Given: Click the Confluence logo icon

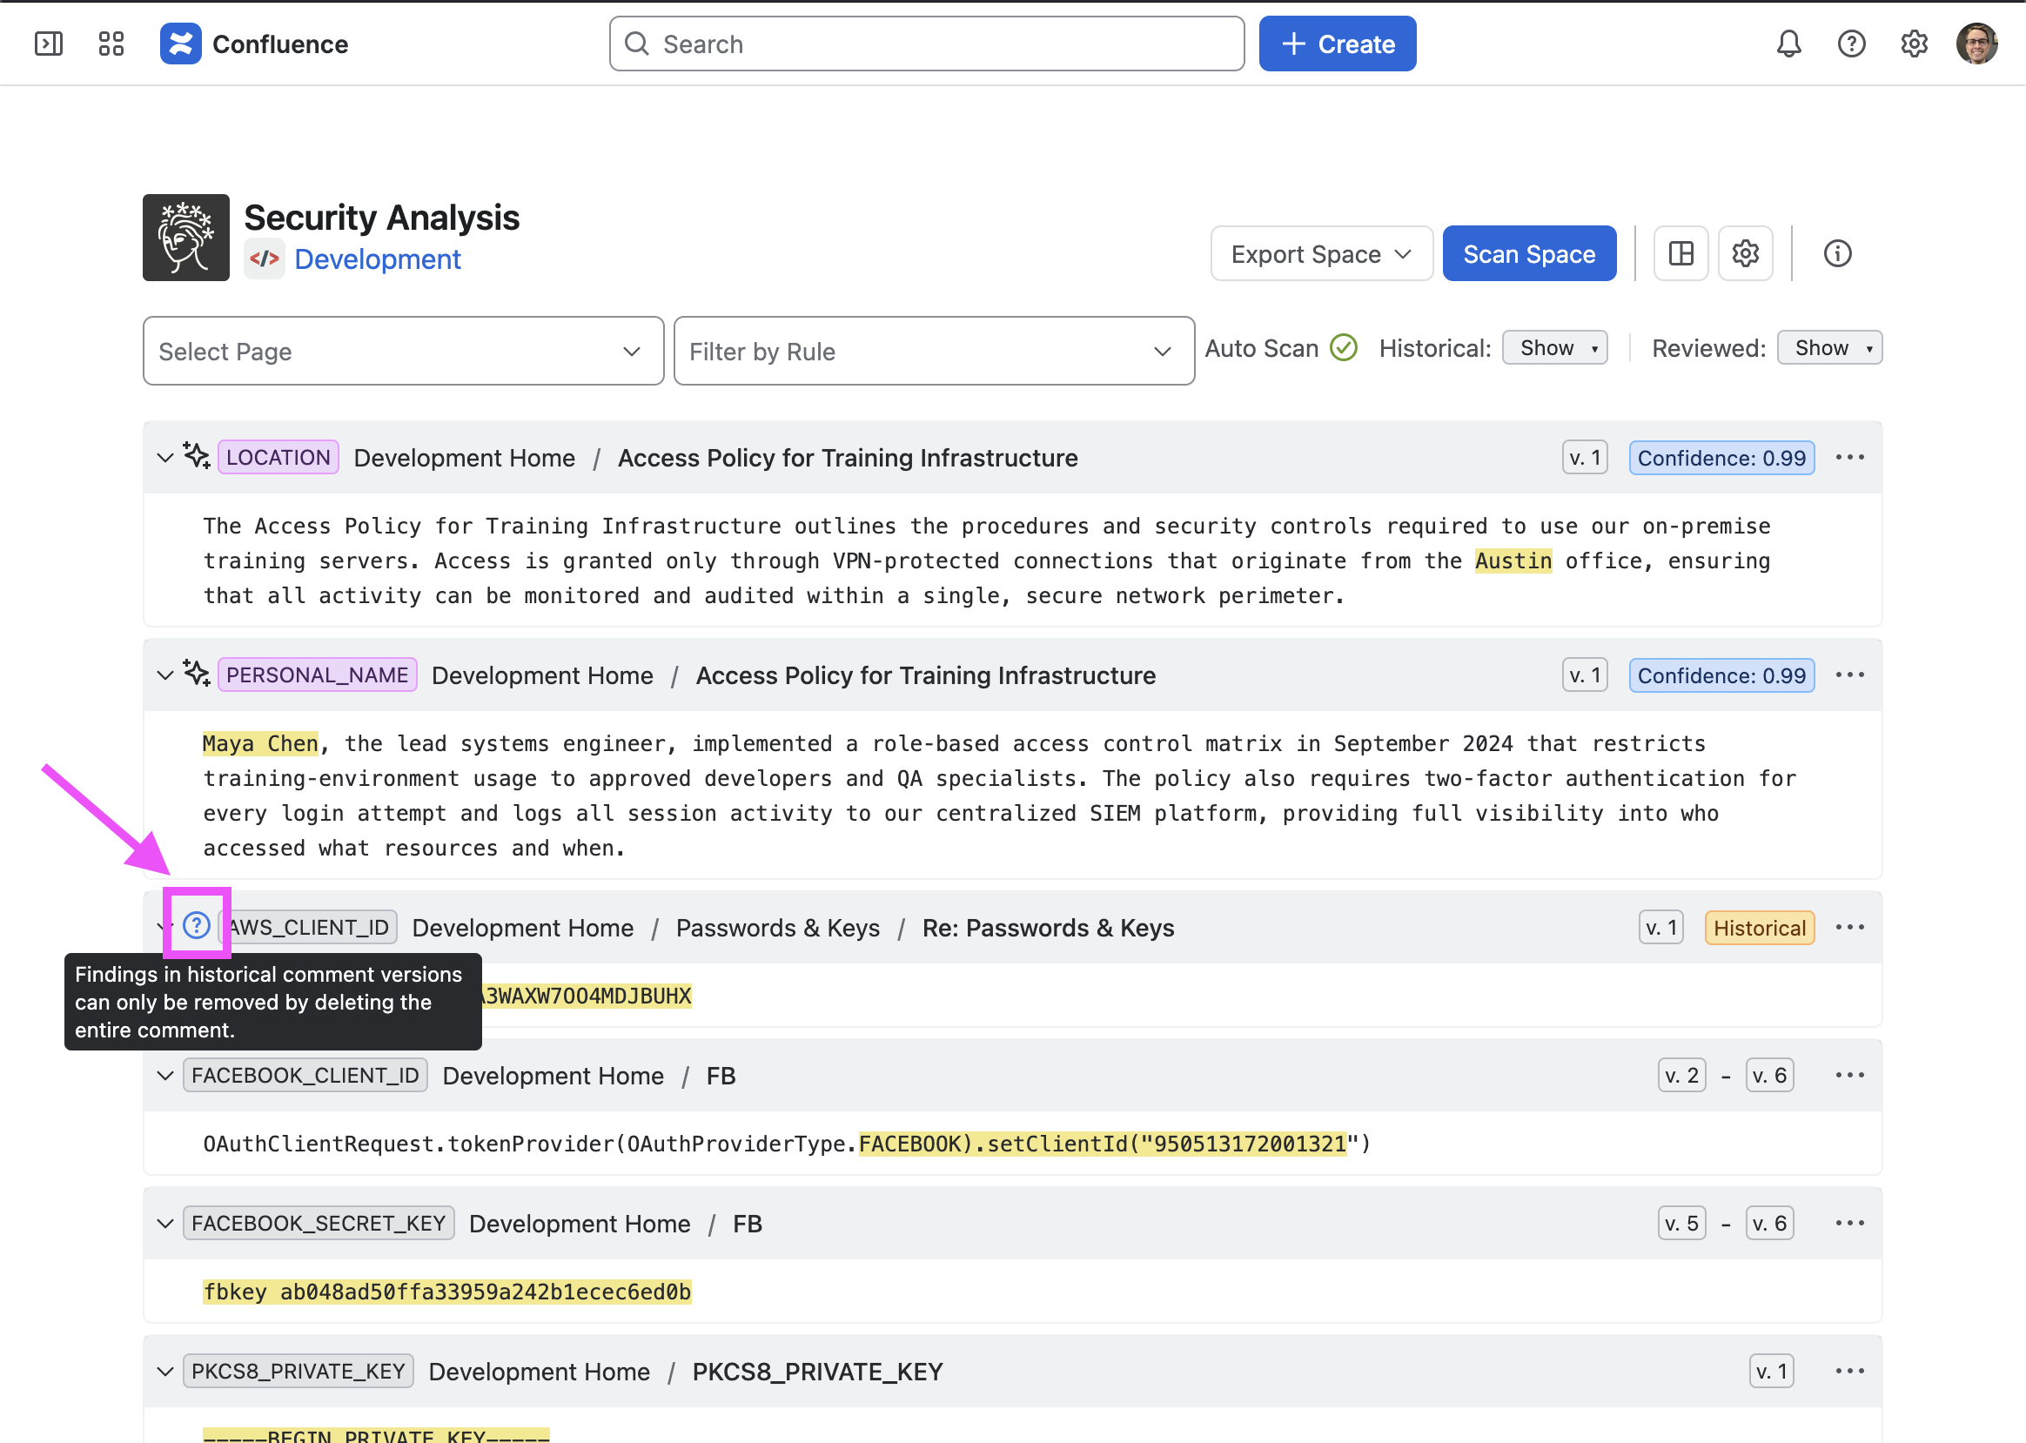Looking at the screenshot, I should pos(180,44).
